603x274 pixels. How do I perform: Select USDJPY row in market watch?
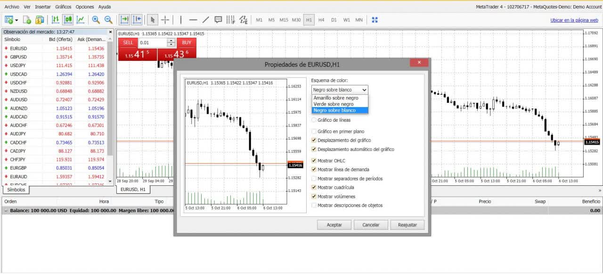pyautogui.click(x=54, y=66)
